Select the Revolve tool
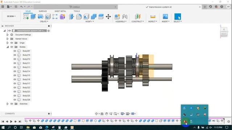The width and height of the screenshot is (232, 130). (x=41, y=17)
